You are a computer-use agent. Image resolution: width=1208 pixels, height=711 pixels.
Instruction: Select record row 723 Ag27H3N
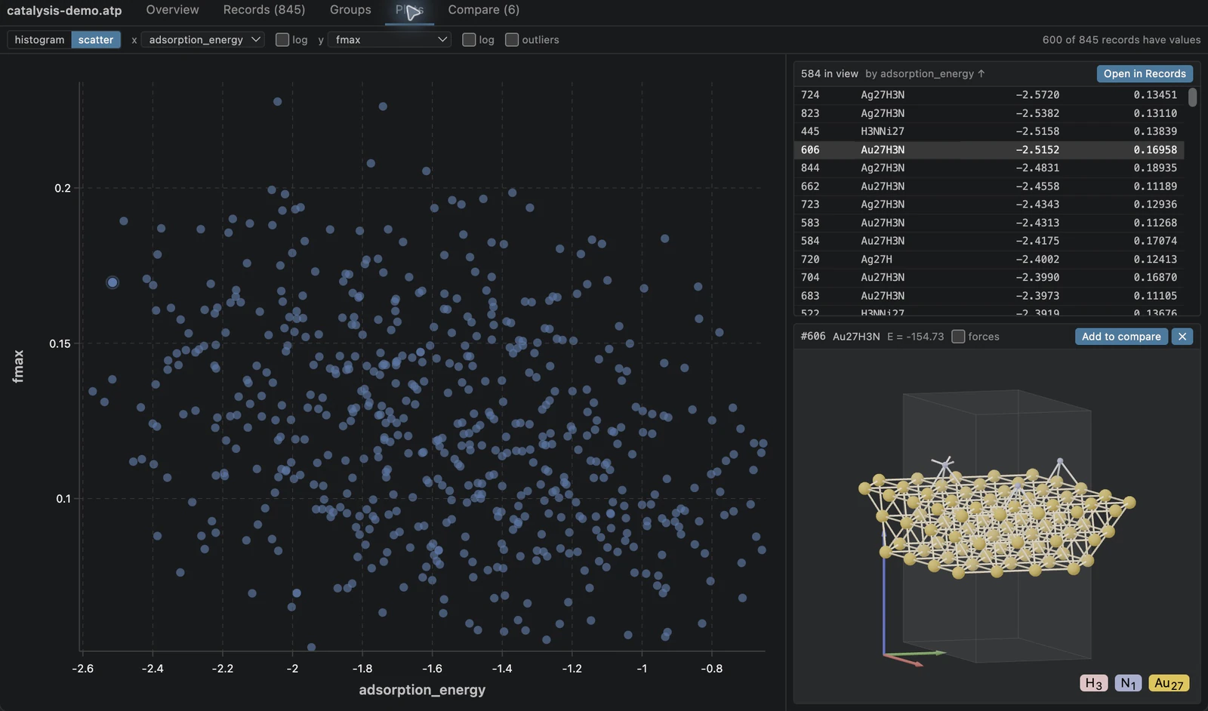pos(989,205)
